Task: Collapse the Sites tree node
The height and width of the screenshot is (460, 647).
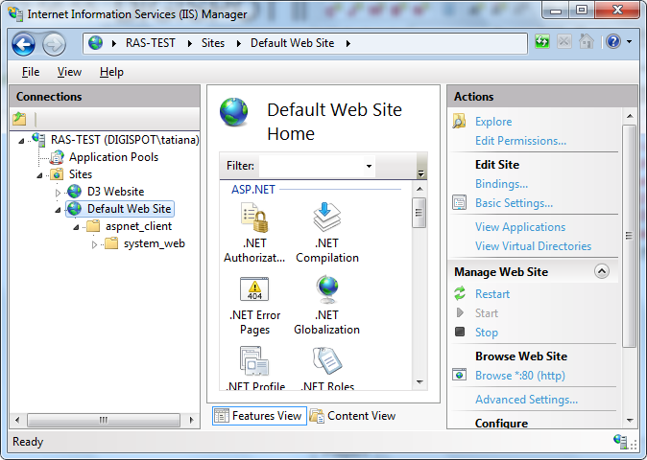Action: [x=39, y=175]
